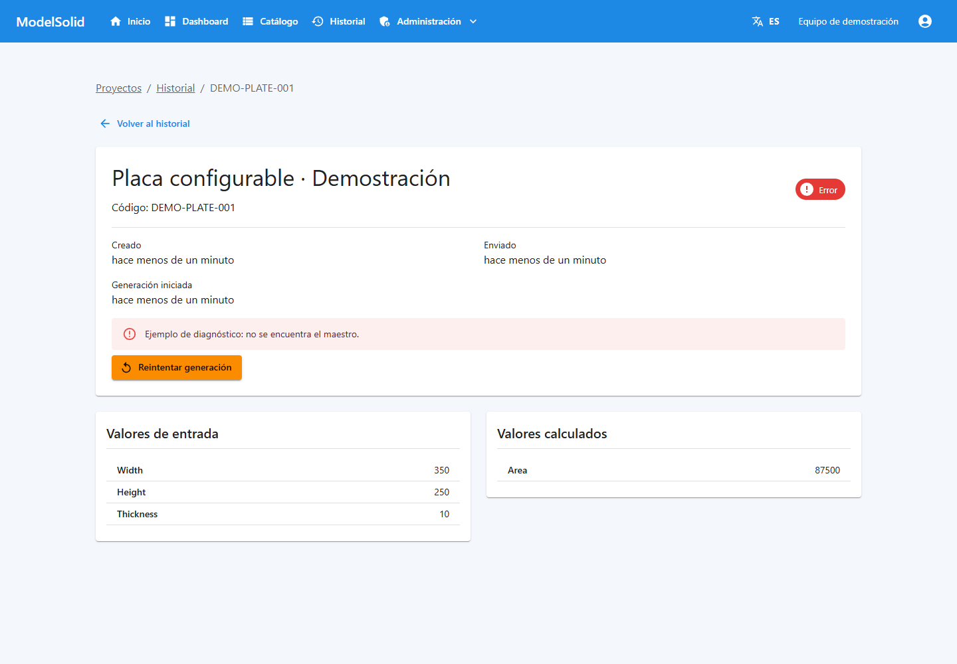957x664 pixels.
Task: Click the Valores calculados heading
Action: click(x=552, y=434)
